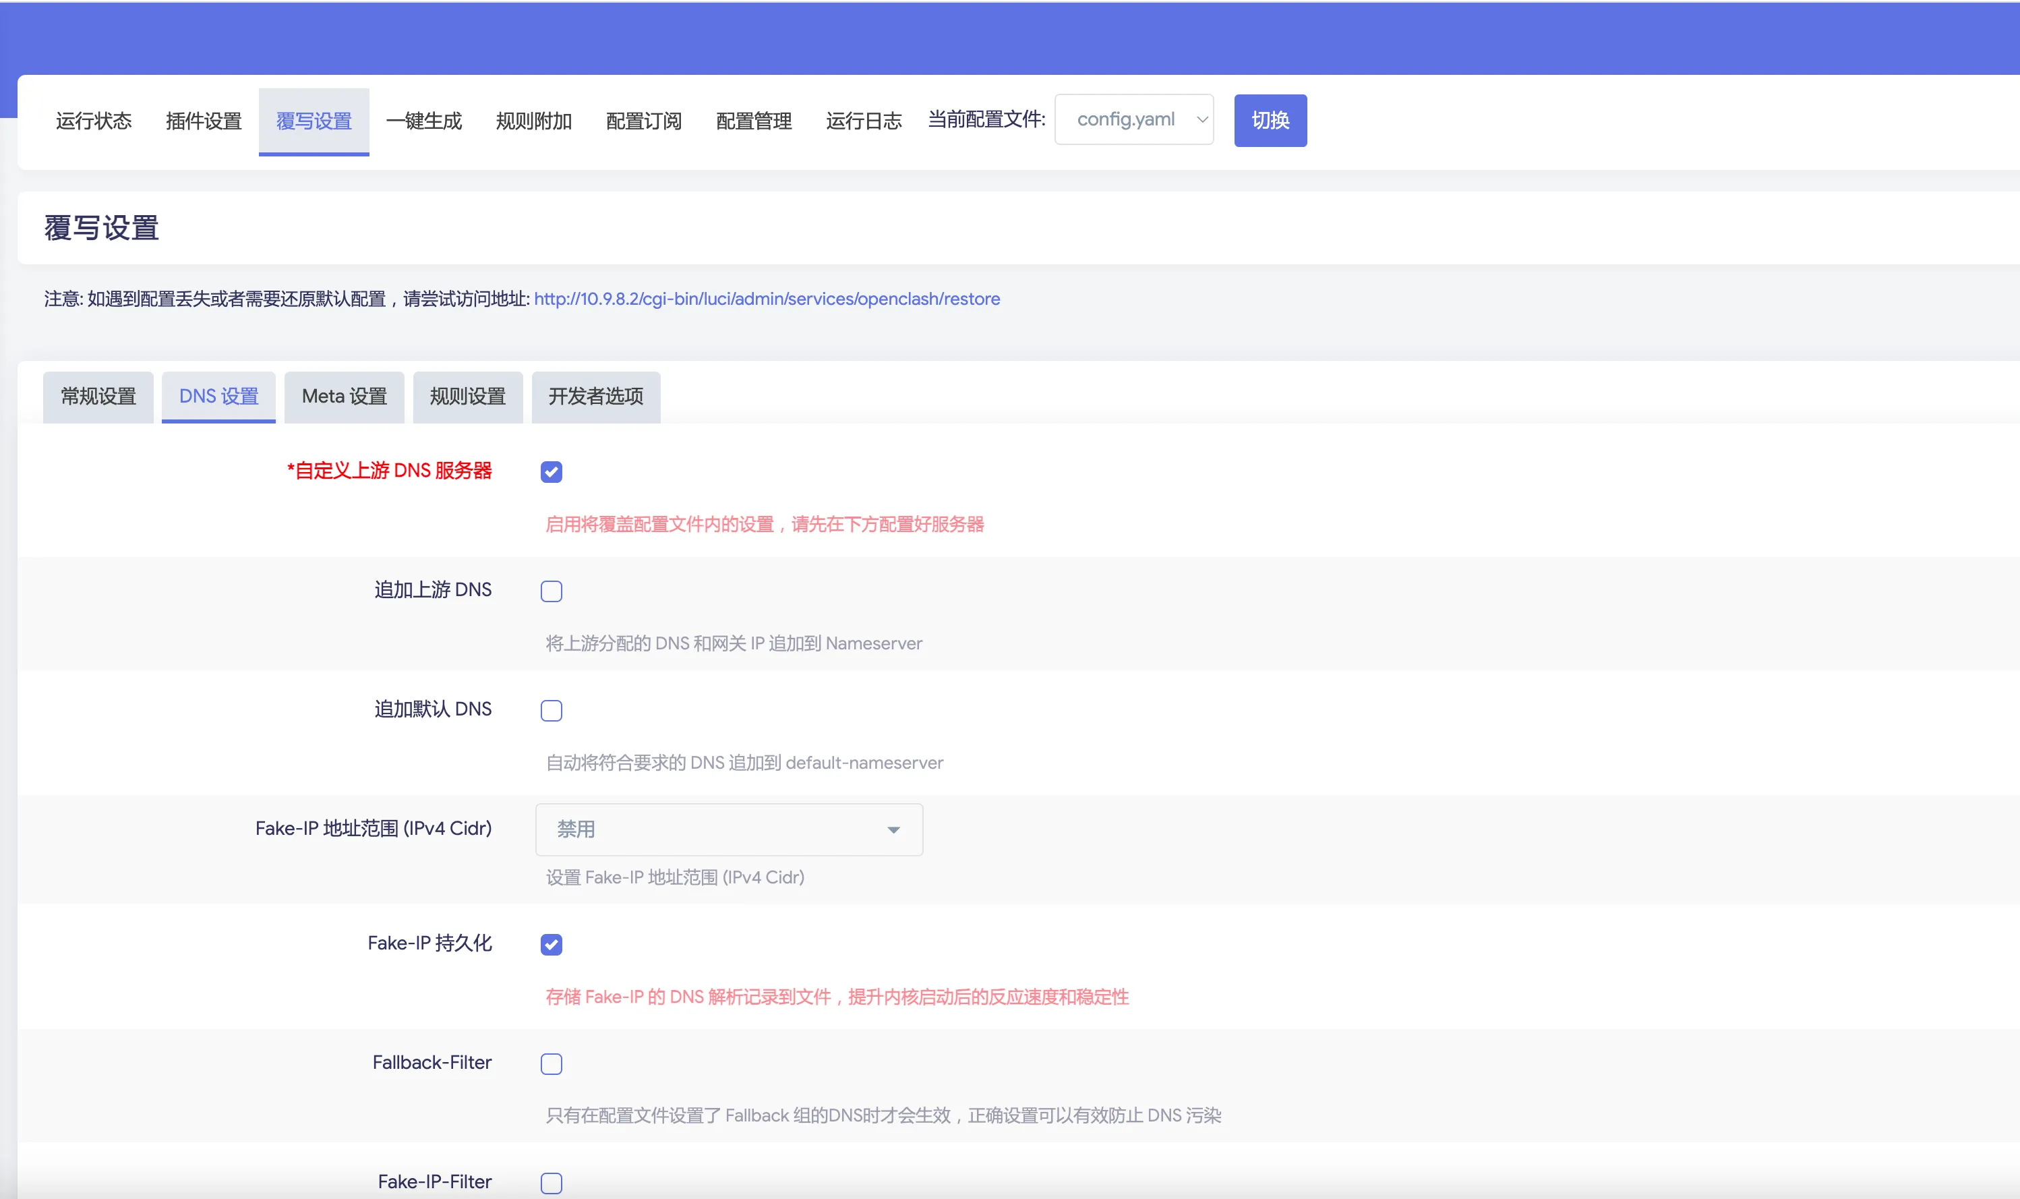This screenshot has width=2020, height=1199.
Task: Open the 运行日志 tab
Action: [x=862, y=121]
